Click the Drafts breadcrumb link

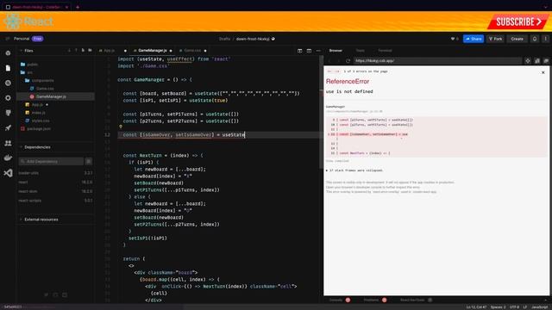[224, 39]
